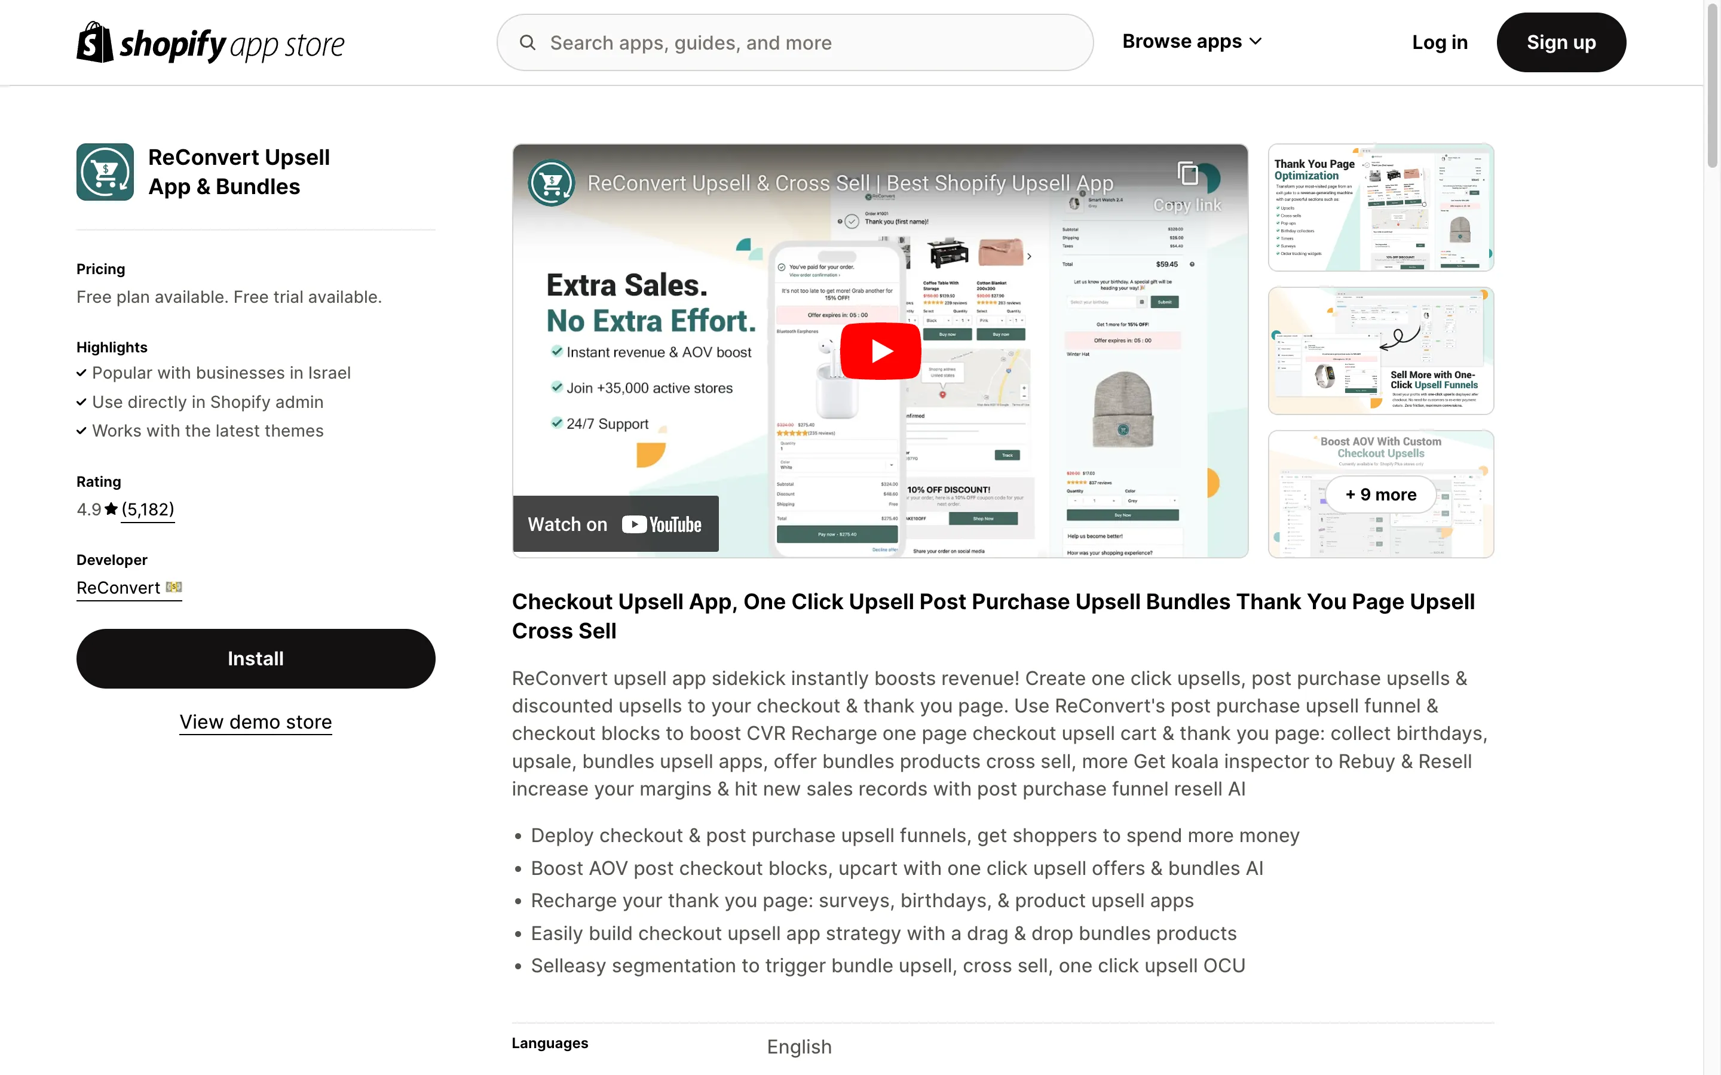Click the checkmark icon beside 'Works with the latest'
This screenshot has height=1075, width=1721.
(x=82, y=431)
